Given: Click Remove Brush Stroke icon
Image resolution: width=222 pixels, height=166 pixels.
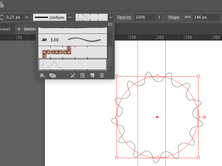Looking at the screenshot, I should (x=73, y=76).
